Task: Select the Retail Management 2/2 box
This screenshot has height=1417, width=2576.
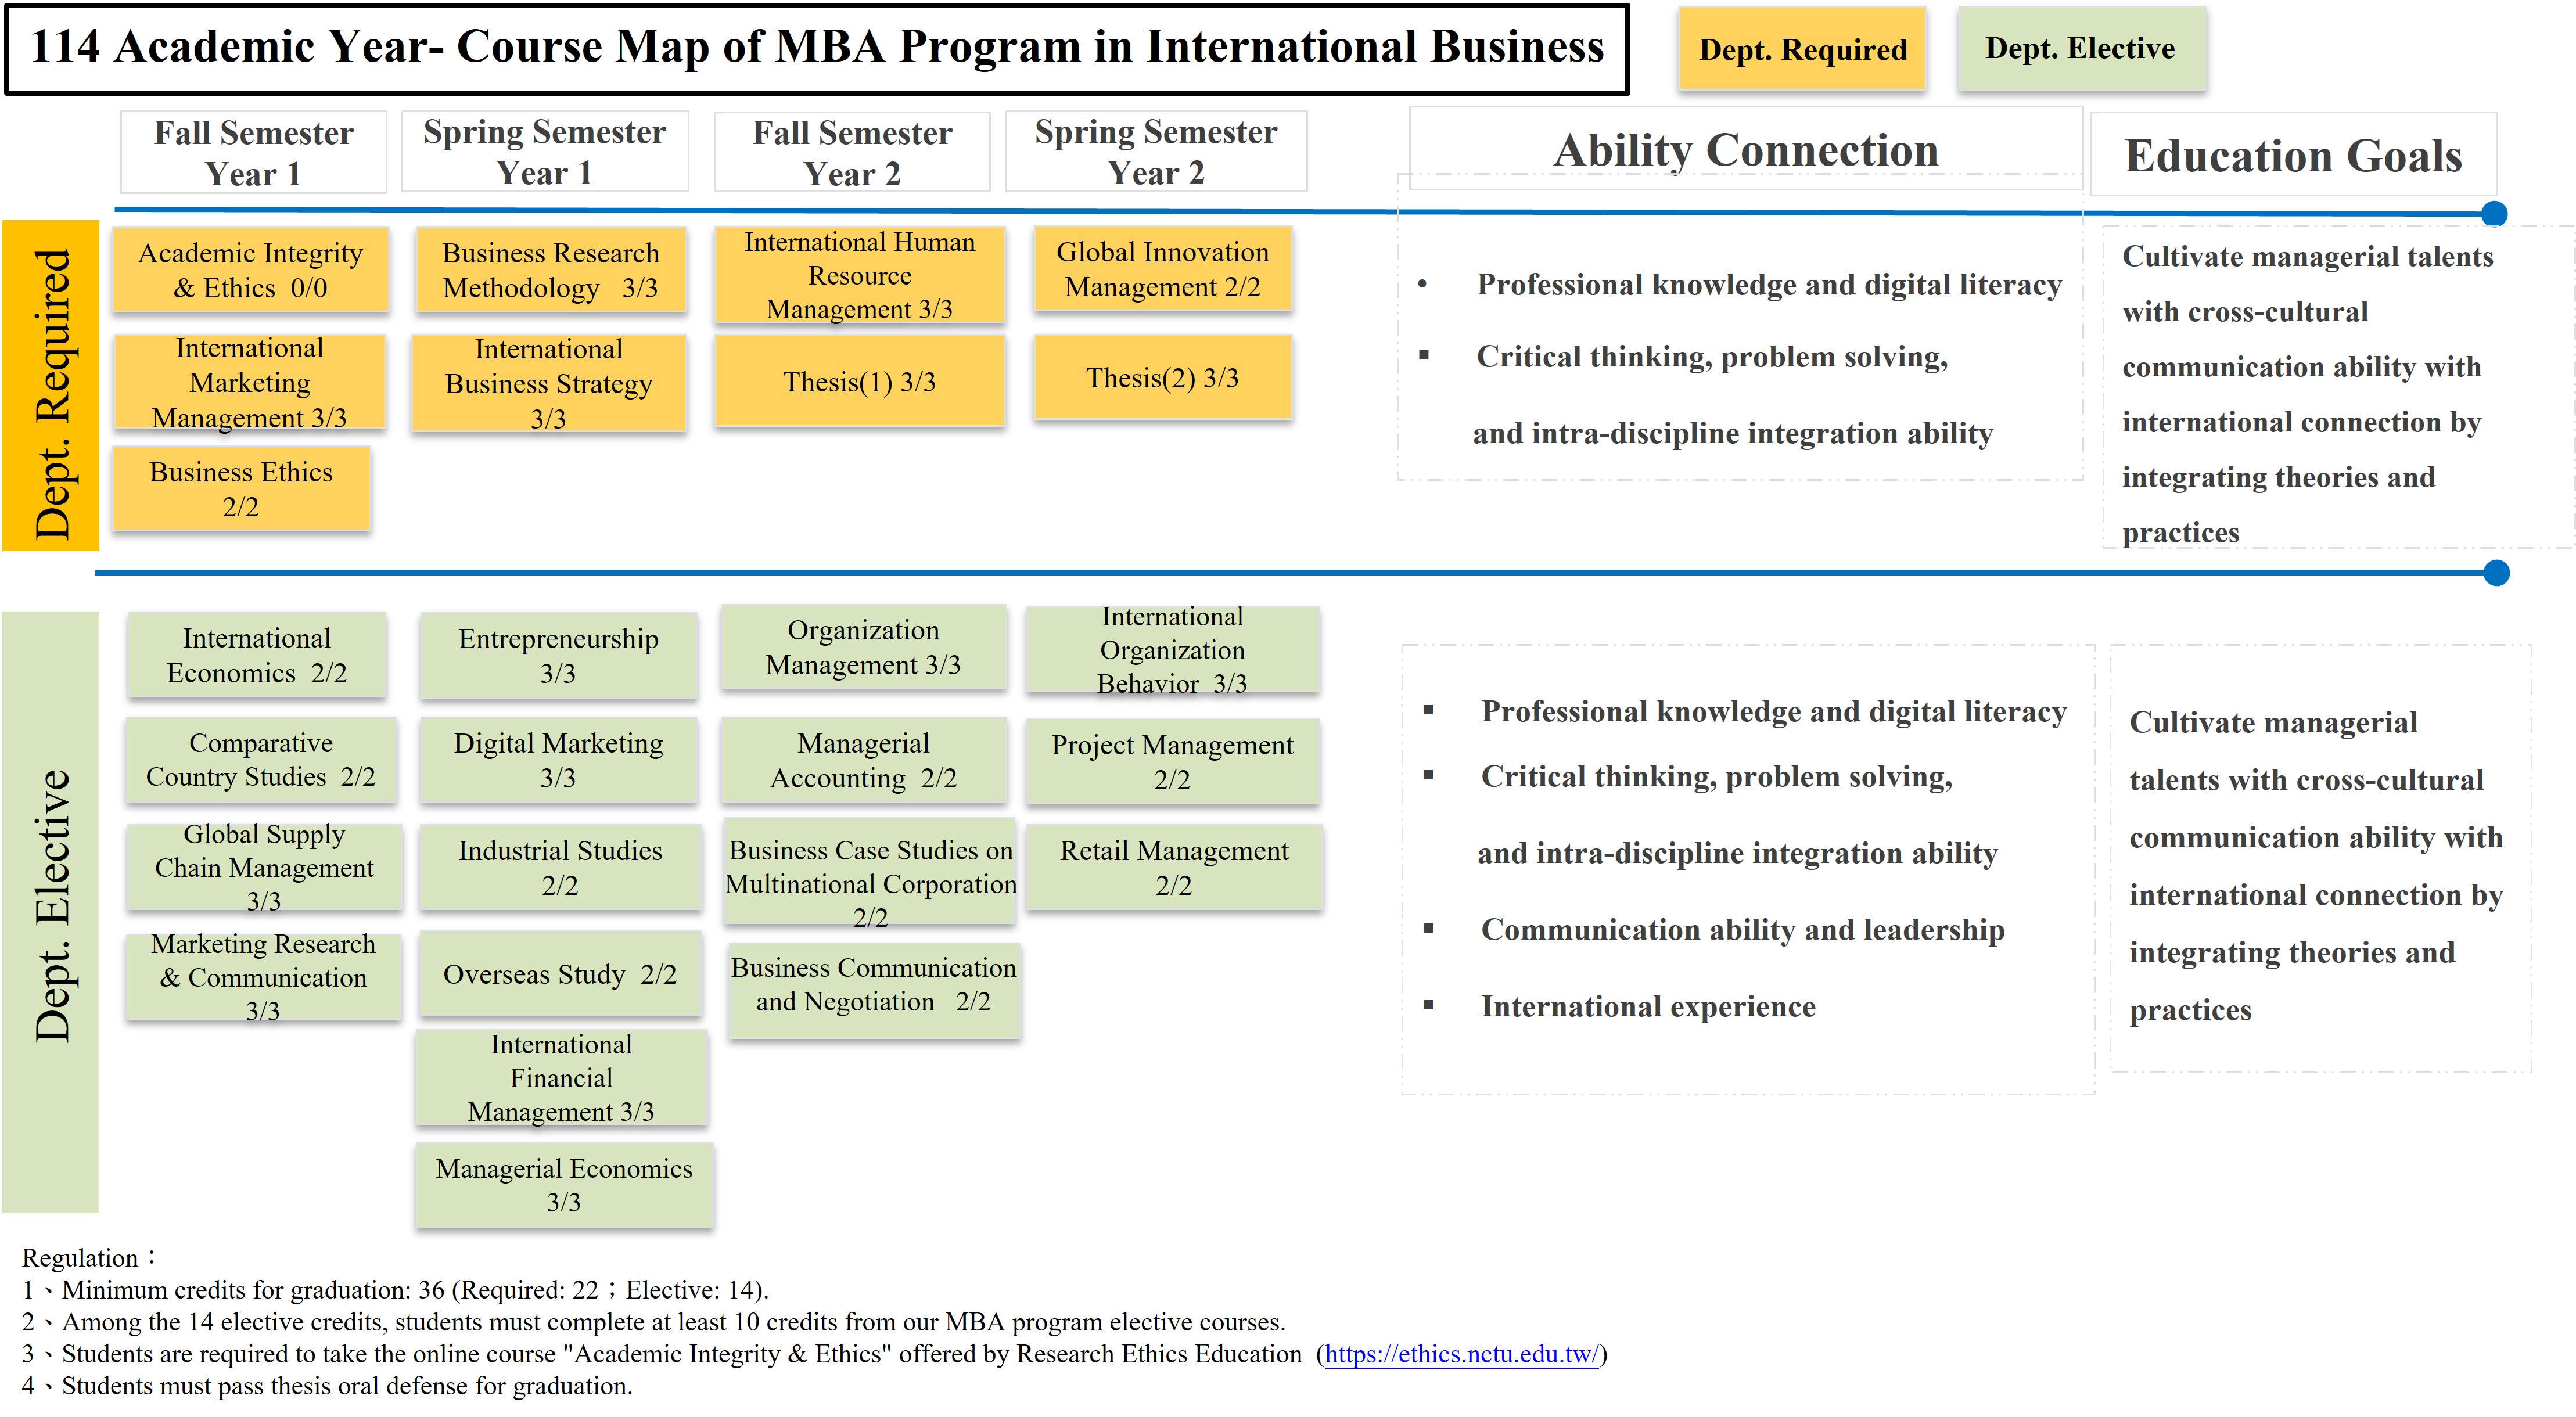Action: coord(1174,867)
